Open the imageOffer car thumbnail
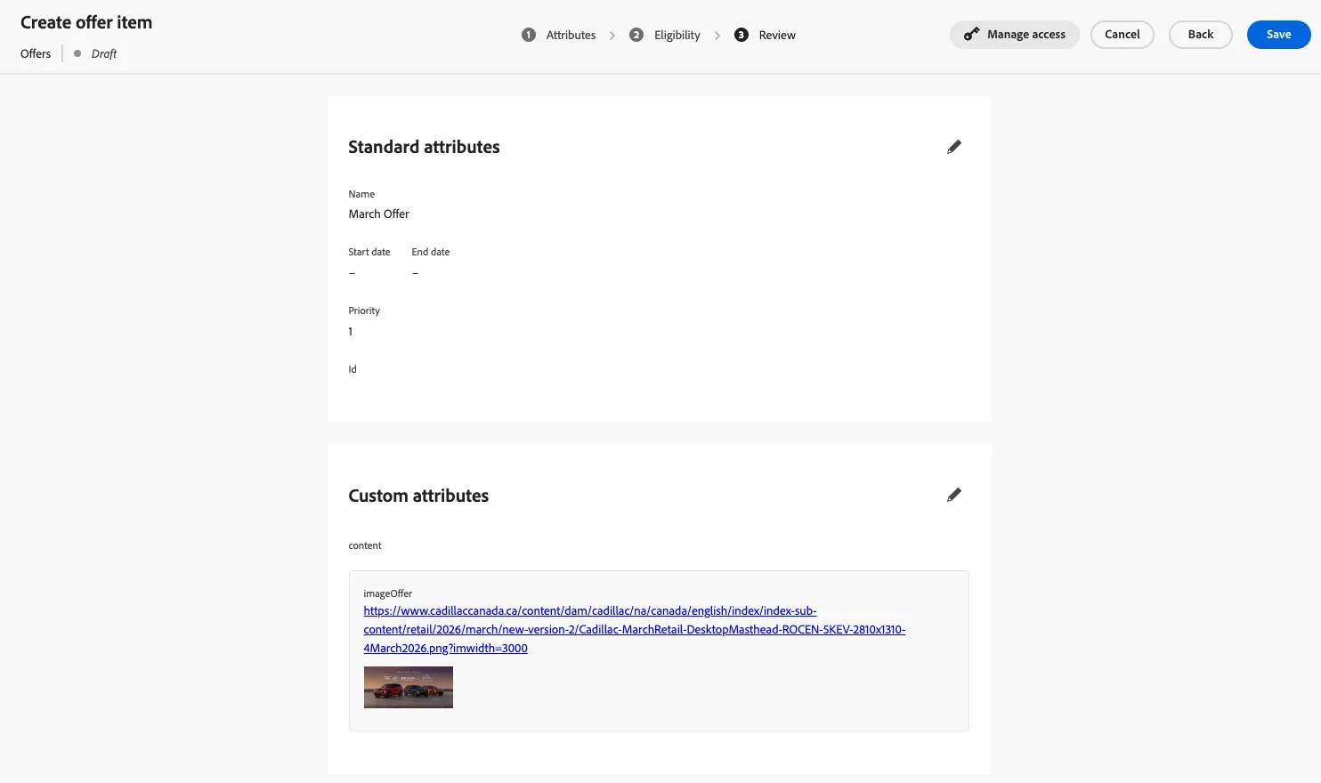 409,687
